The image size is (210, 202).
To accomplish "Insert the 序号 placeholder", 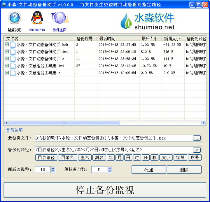I will [x=195, y=158].
